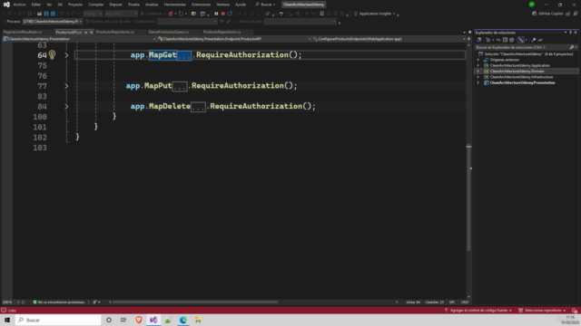Open the Archivo menu
This screenshot has height=326, width=581.
pos(19,5)
